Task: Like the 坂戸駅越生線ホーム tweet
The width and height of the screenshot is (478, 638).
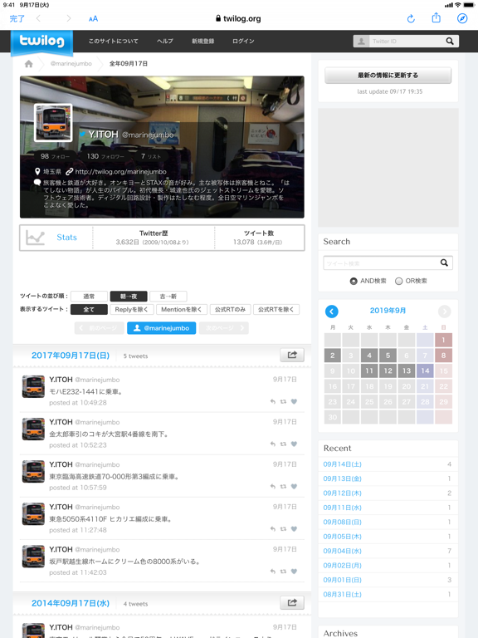Action: [x=294, y=572]
